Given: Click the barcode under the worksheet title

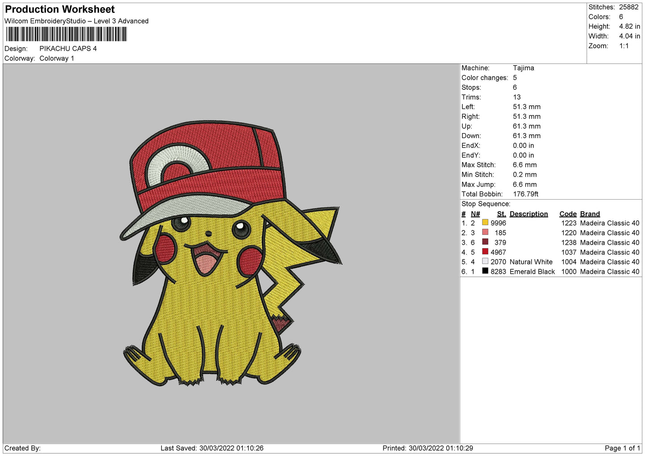Looking at the screenshot, I should tap(66, 34).
